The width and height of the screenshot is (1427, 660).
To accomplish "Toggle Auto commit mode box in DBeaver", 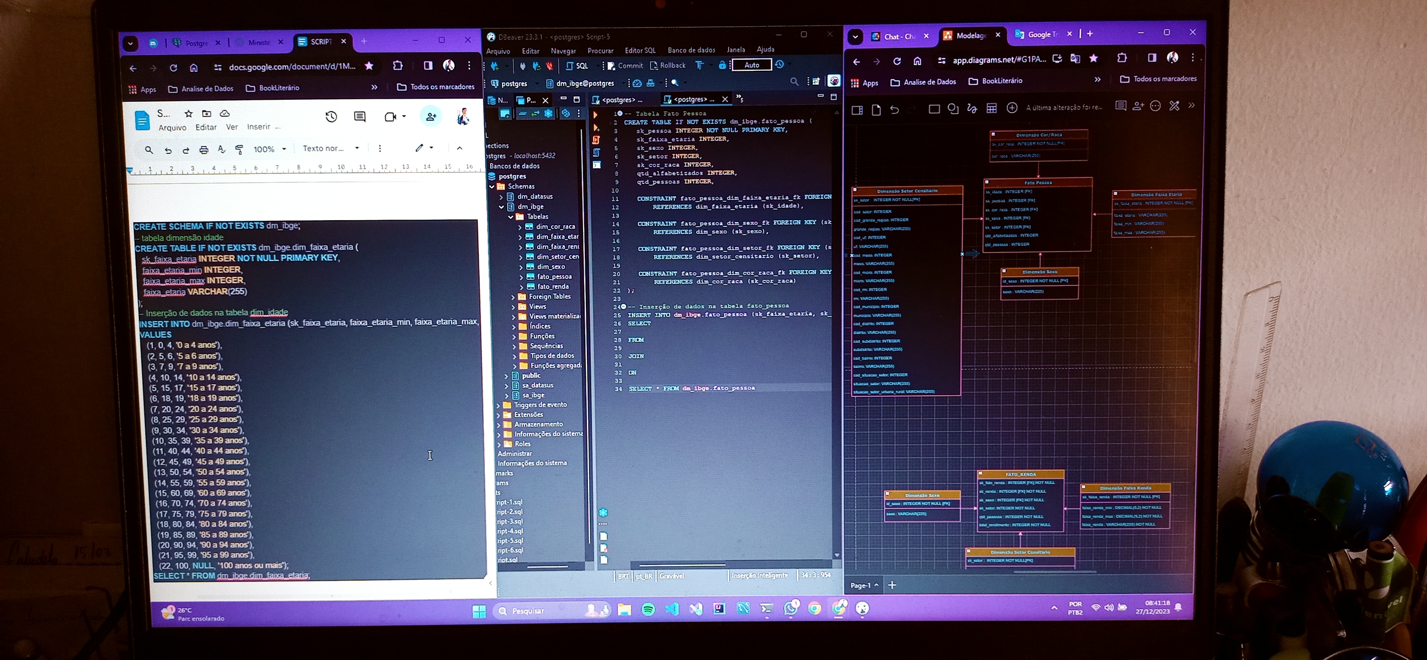I will point(751,65).
